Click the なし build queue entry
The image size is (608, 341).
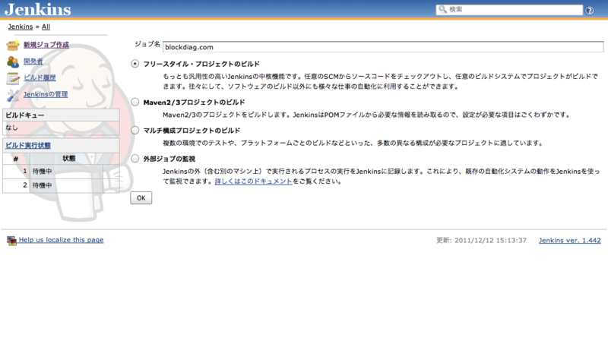tap(11, 128)
